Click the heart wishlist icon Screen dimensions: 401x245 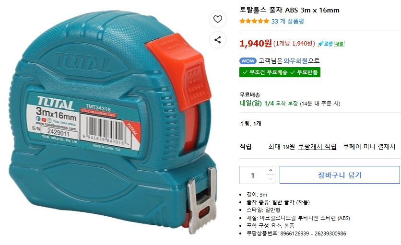[218, 19]
